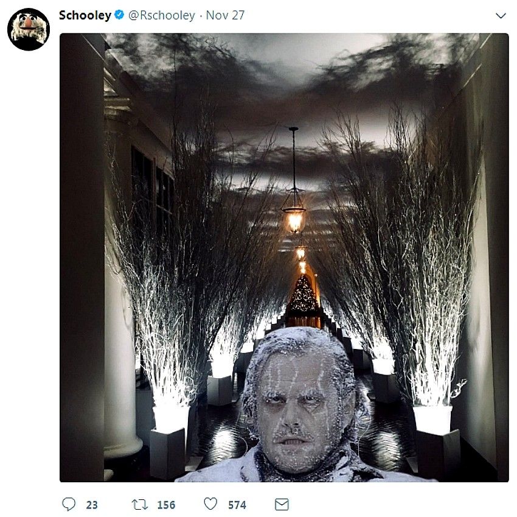
Task: Click the 23 replies count
Action: tap(92, 505)
